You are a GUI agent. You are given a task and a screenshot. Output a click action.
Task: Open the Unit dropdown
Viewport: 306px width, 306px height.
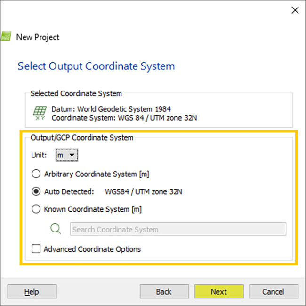click(x=67, y=155)
